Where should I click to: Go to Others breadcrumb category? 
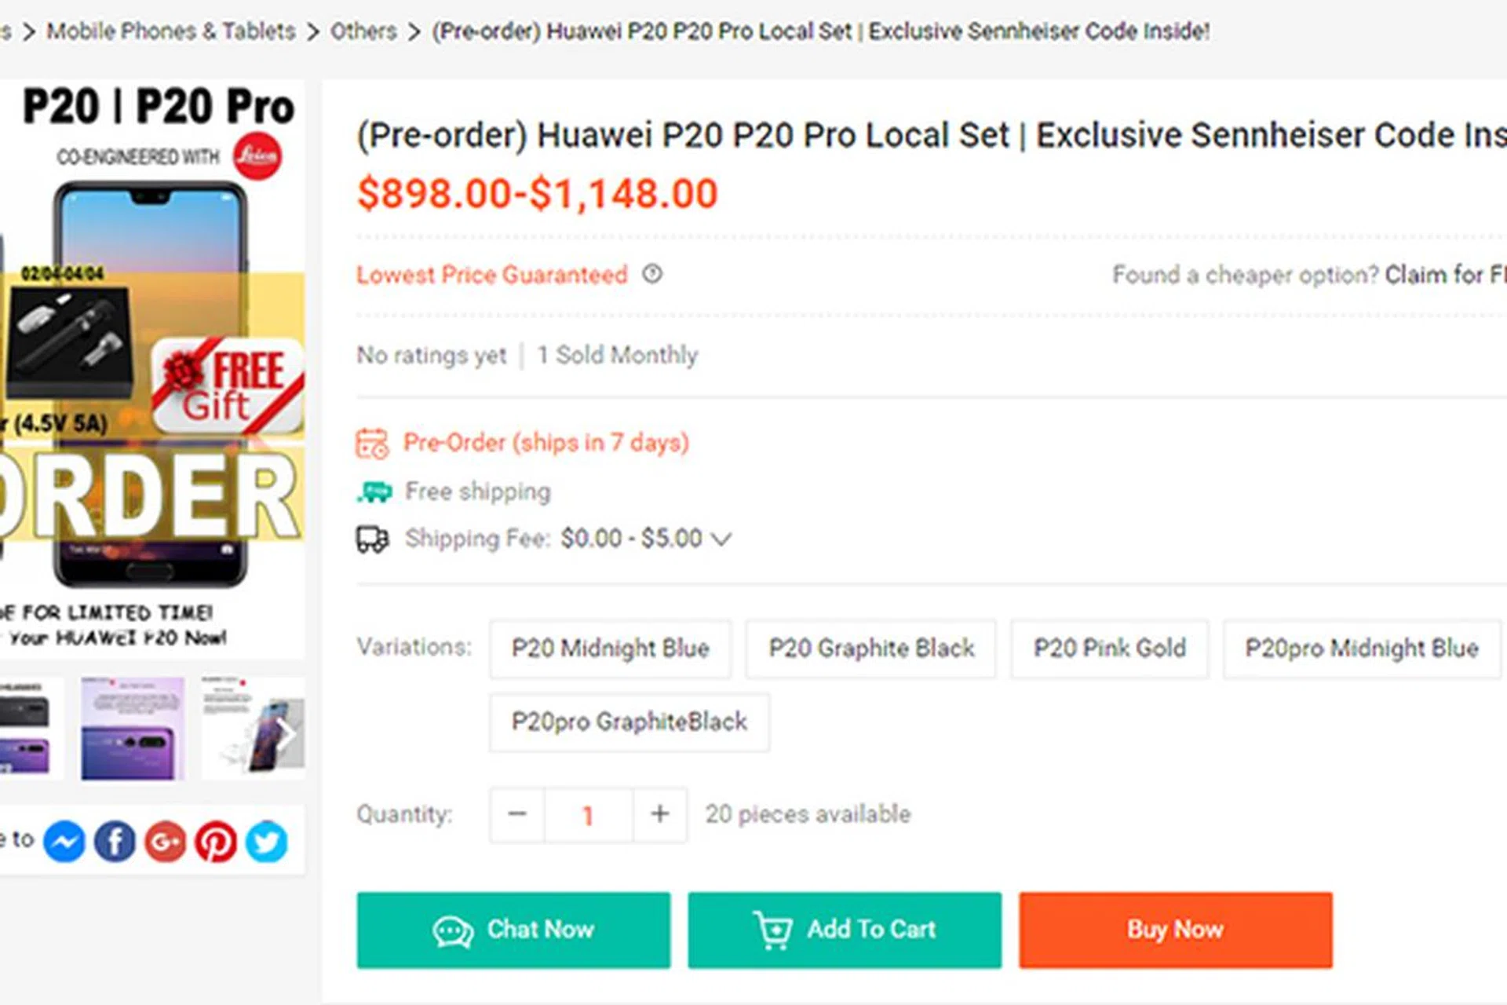click(363, 31)
